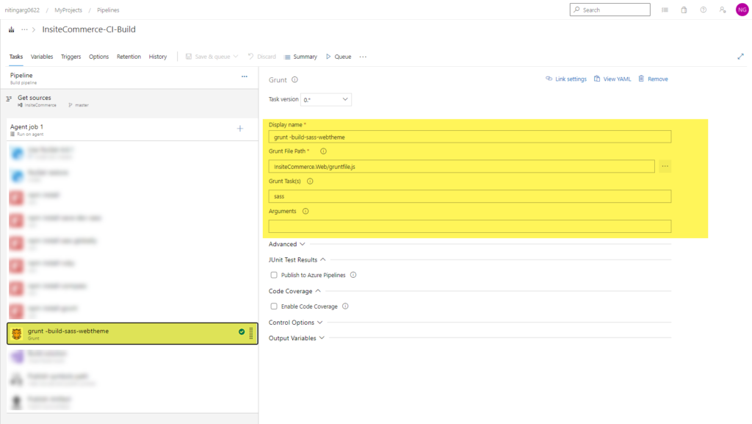Enable Code Coverage checkbox
Viewport: 752px width, 424px height.
coord(274,306)
